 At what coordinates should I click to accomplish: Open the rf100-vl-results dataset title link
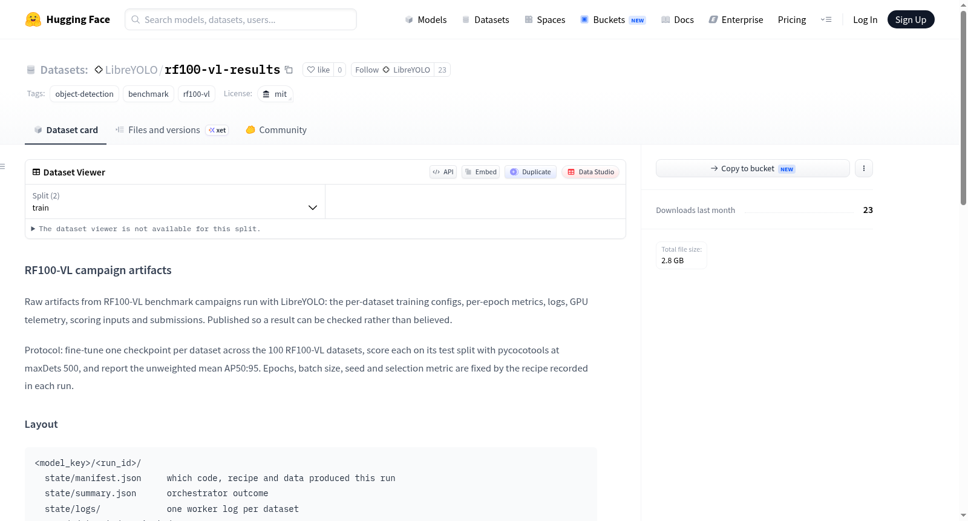pyautogui.click(x=222, y=70)
